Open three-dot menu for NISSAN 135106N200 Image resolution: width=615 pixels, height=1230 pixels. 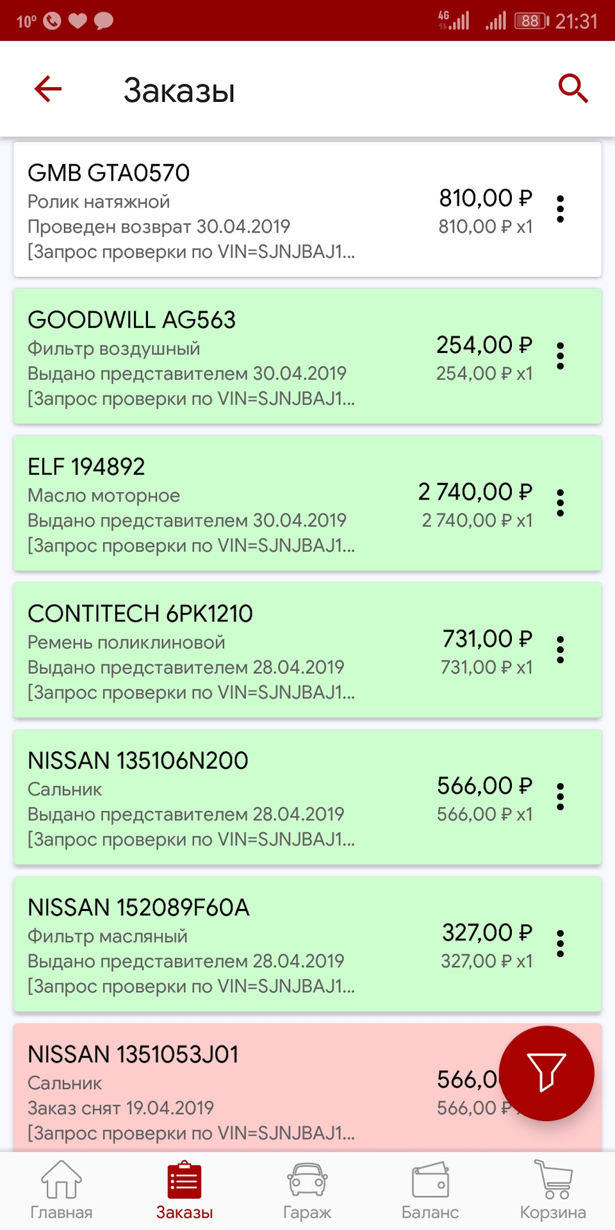point(561,796)
